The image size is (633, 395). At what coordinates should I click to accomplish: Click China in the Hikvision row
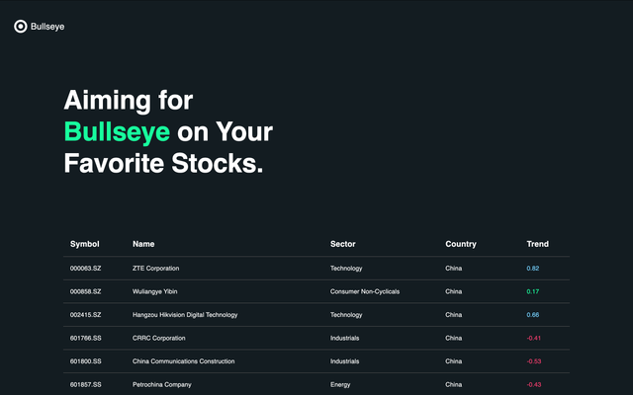pyautogui.click(x=453, y=315)
